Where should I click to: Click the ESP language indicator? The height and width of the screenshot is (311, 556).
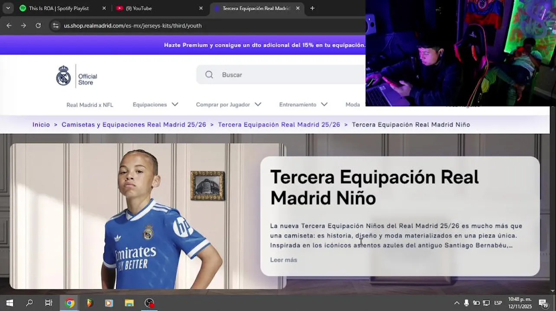(x=498, y=303)
